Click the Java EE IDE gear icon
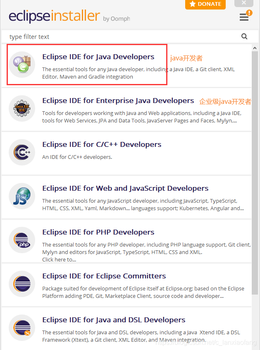 tap(22, 108)
